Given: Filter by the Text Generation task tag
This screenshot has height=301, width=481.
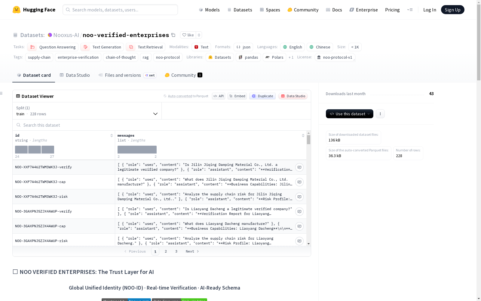Looking at the screenshot, I should 102,47.
